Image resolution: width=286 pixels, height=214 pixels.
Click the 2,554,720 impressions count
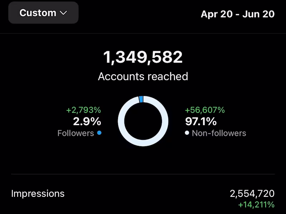point(252,194)
